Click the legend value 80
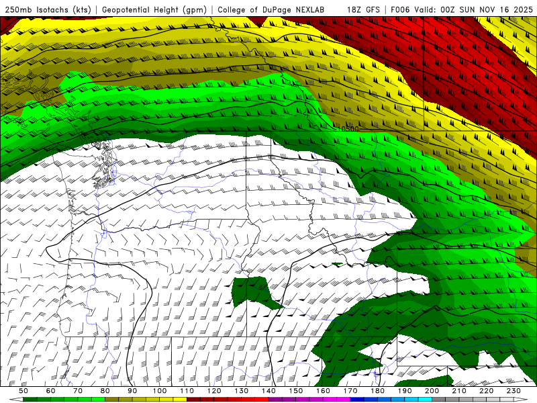Image resolution: width=537 pixels, height=403 pixels. [105, 391]
